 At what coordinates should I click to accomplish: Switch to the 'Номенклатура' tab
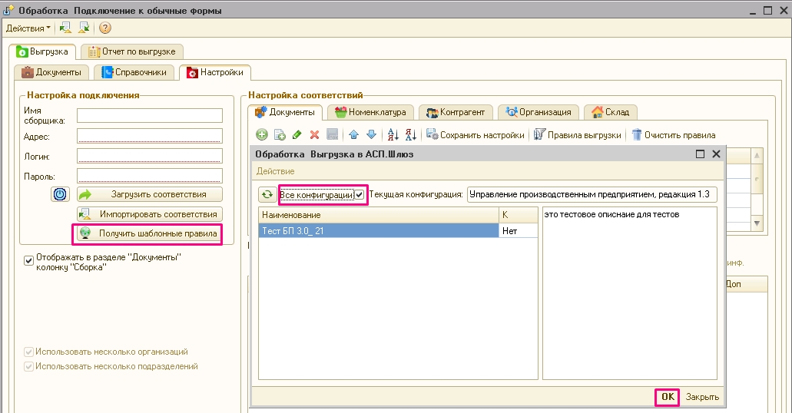point(371,112)
